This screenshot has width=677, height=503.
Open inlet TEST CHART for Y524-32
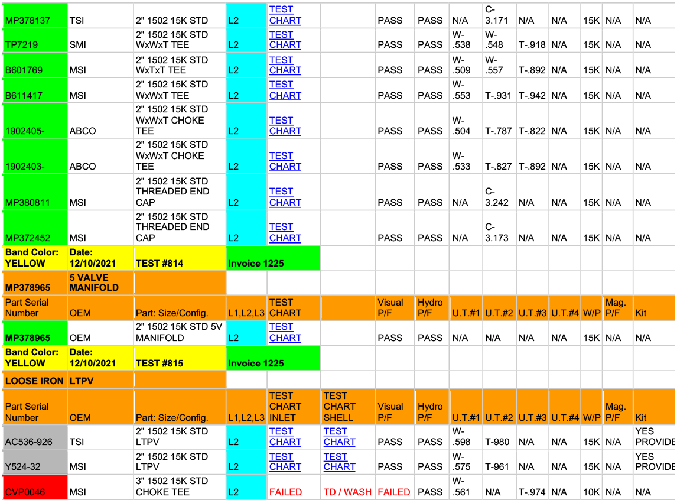point(285,462)
